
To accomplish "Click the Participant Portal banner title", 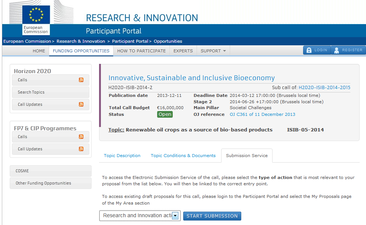I will (x=114, y=31).
